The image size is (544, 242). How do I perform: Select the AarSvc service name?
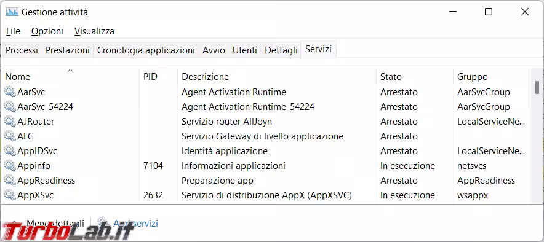pyautogui.click(x=31, y=92)
